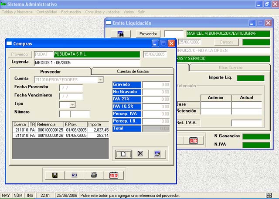This screenshot has width=279, height=199.
Task: Switch to the Cuentas de Gastos tab
Action: click(133, 71)
